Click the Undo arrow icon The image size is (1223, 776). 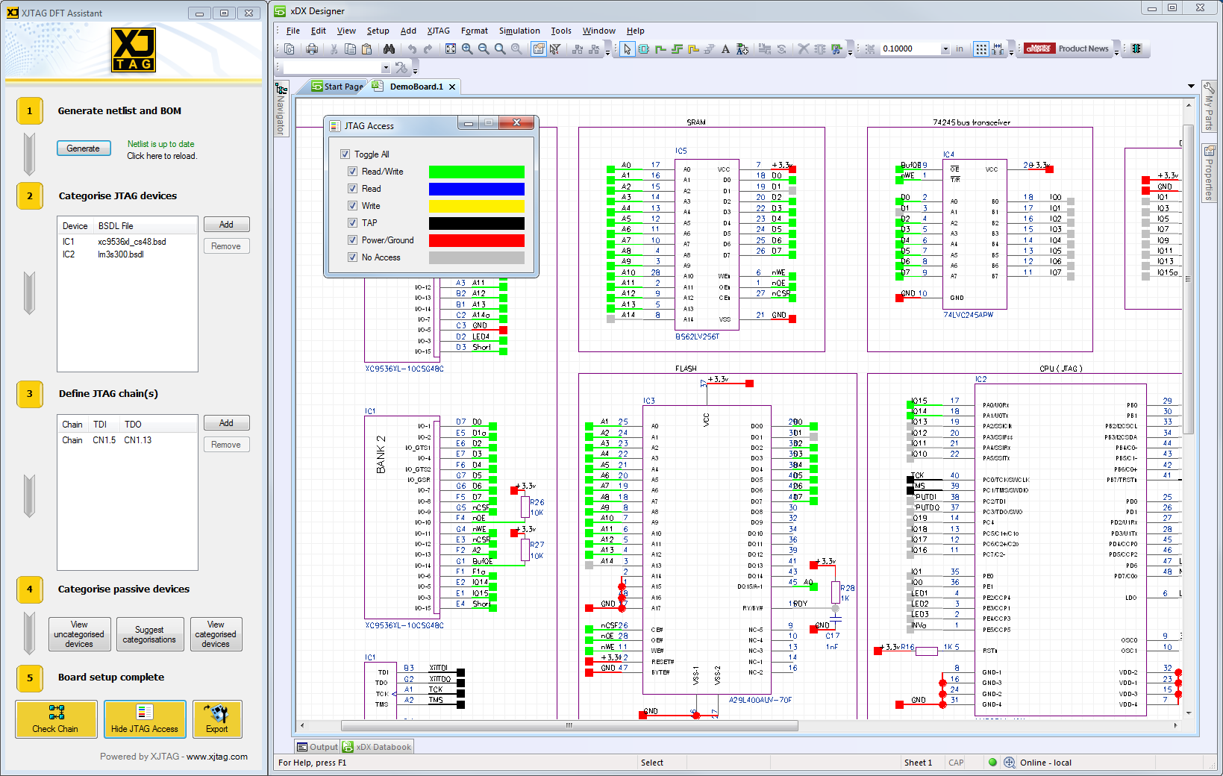412,49
